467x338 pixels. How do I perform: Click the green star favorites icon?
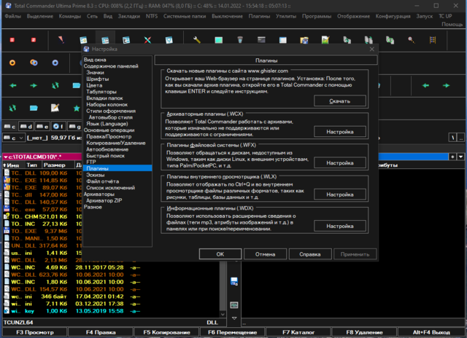[x=77, y=109]
